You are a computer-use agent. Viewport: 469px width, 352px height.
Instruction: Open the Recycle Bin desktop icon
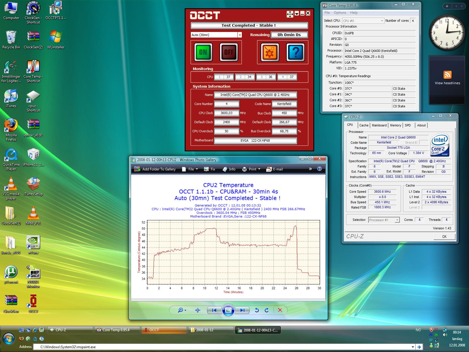tap(11, 40)
